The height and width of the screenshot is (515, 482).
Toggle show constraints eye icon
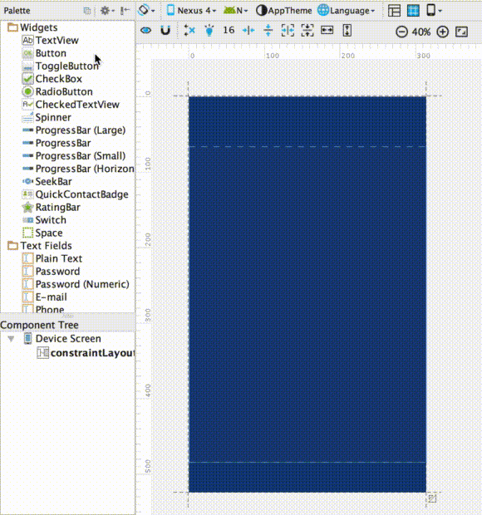pos(146,31)
